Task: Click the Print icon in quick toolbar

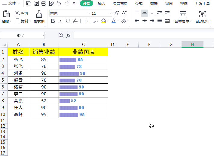Action: [x=44, y=3]
